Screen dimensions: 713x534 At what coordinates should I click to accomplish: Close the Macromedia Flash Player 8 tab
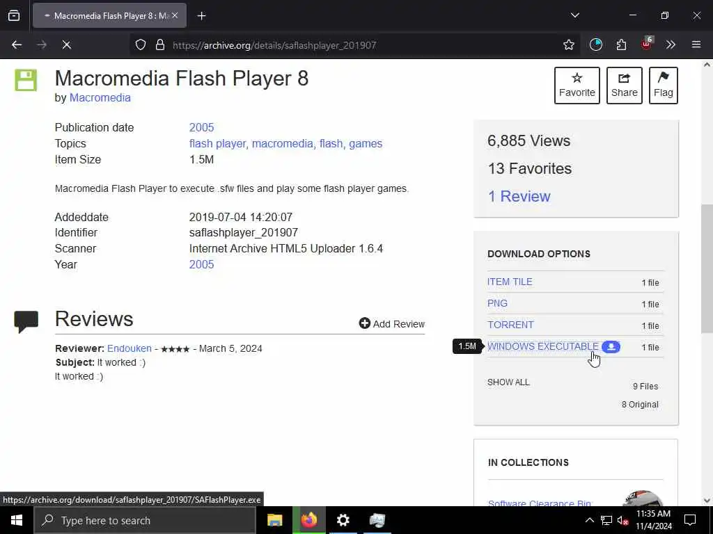pyautogui.click(x=175, y=15)
